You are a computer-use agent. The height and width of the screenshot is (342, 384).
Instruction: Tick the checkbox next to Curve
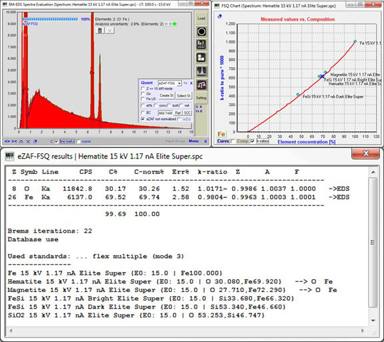pos(233,141)
